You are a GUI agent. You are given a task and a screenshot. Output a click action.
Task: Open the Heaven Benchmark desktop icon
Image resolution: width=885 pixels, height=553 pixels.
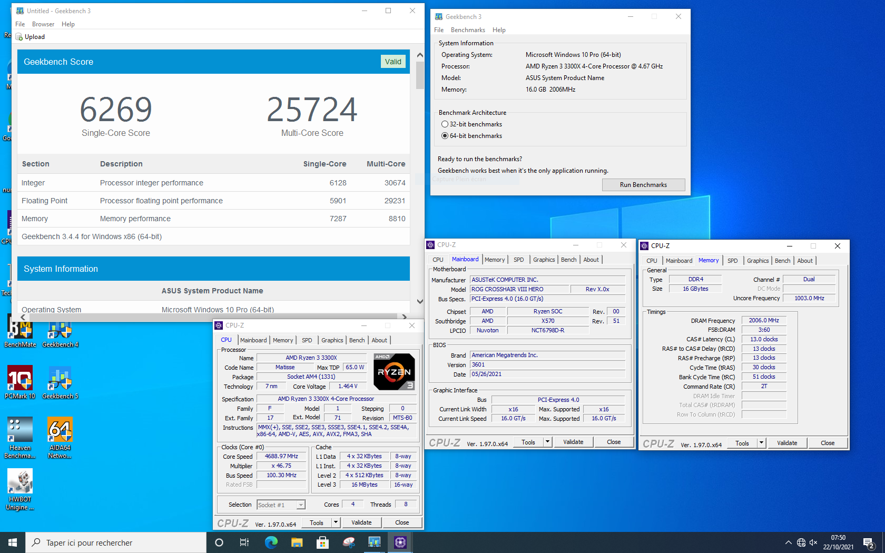(20, 438)
